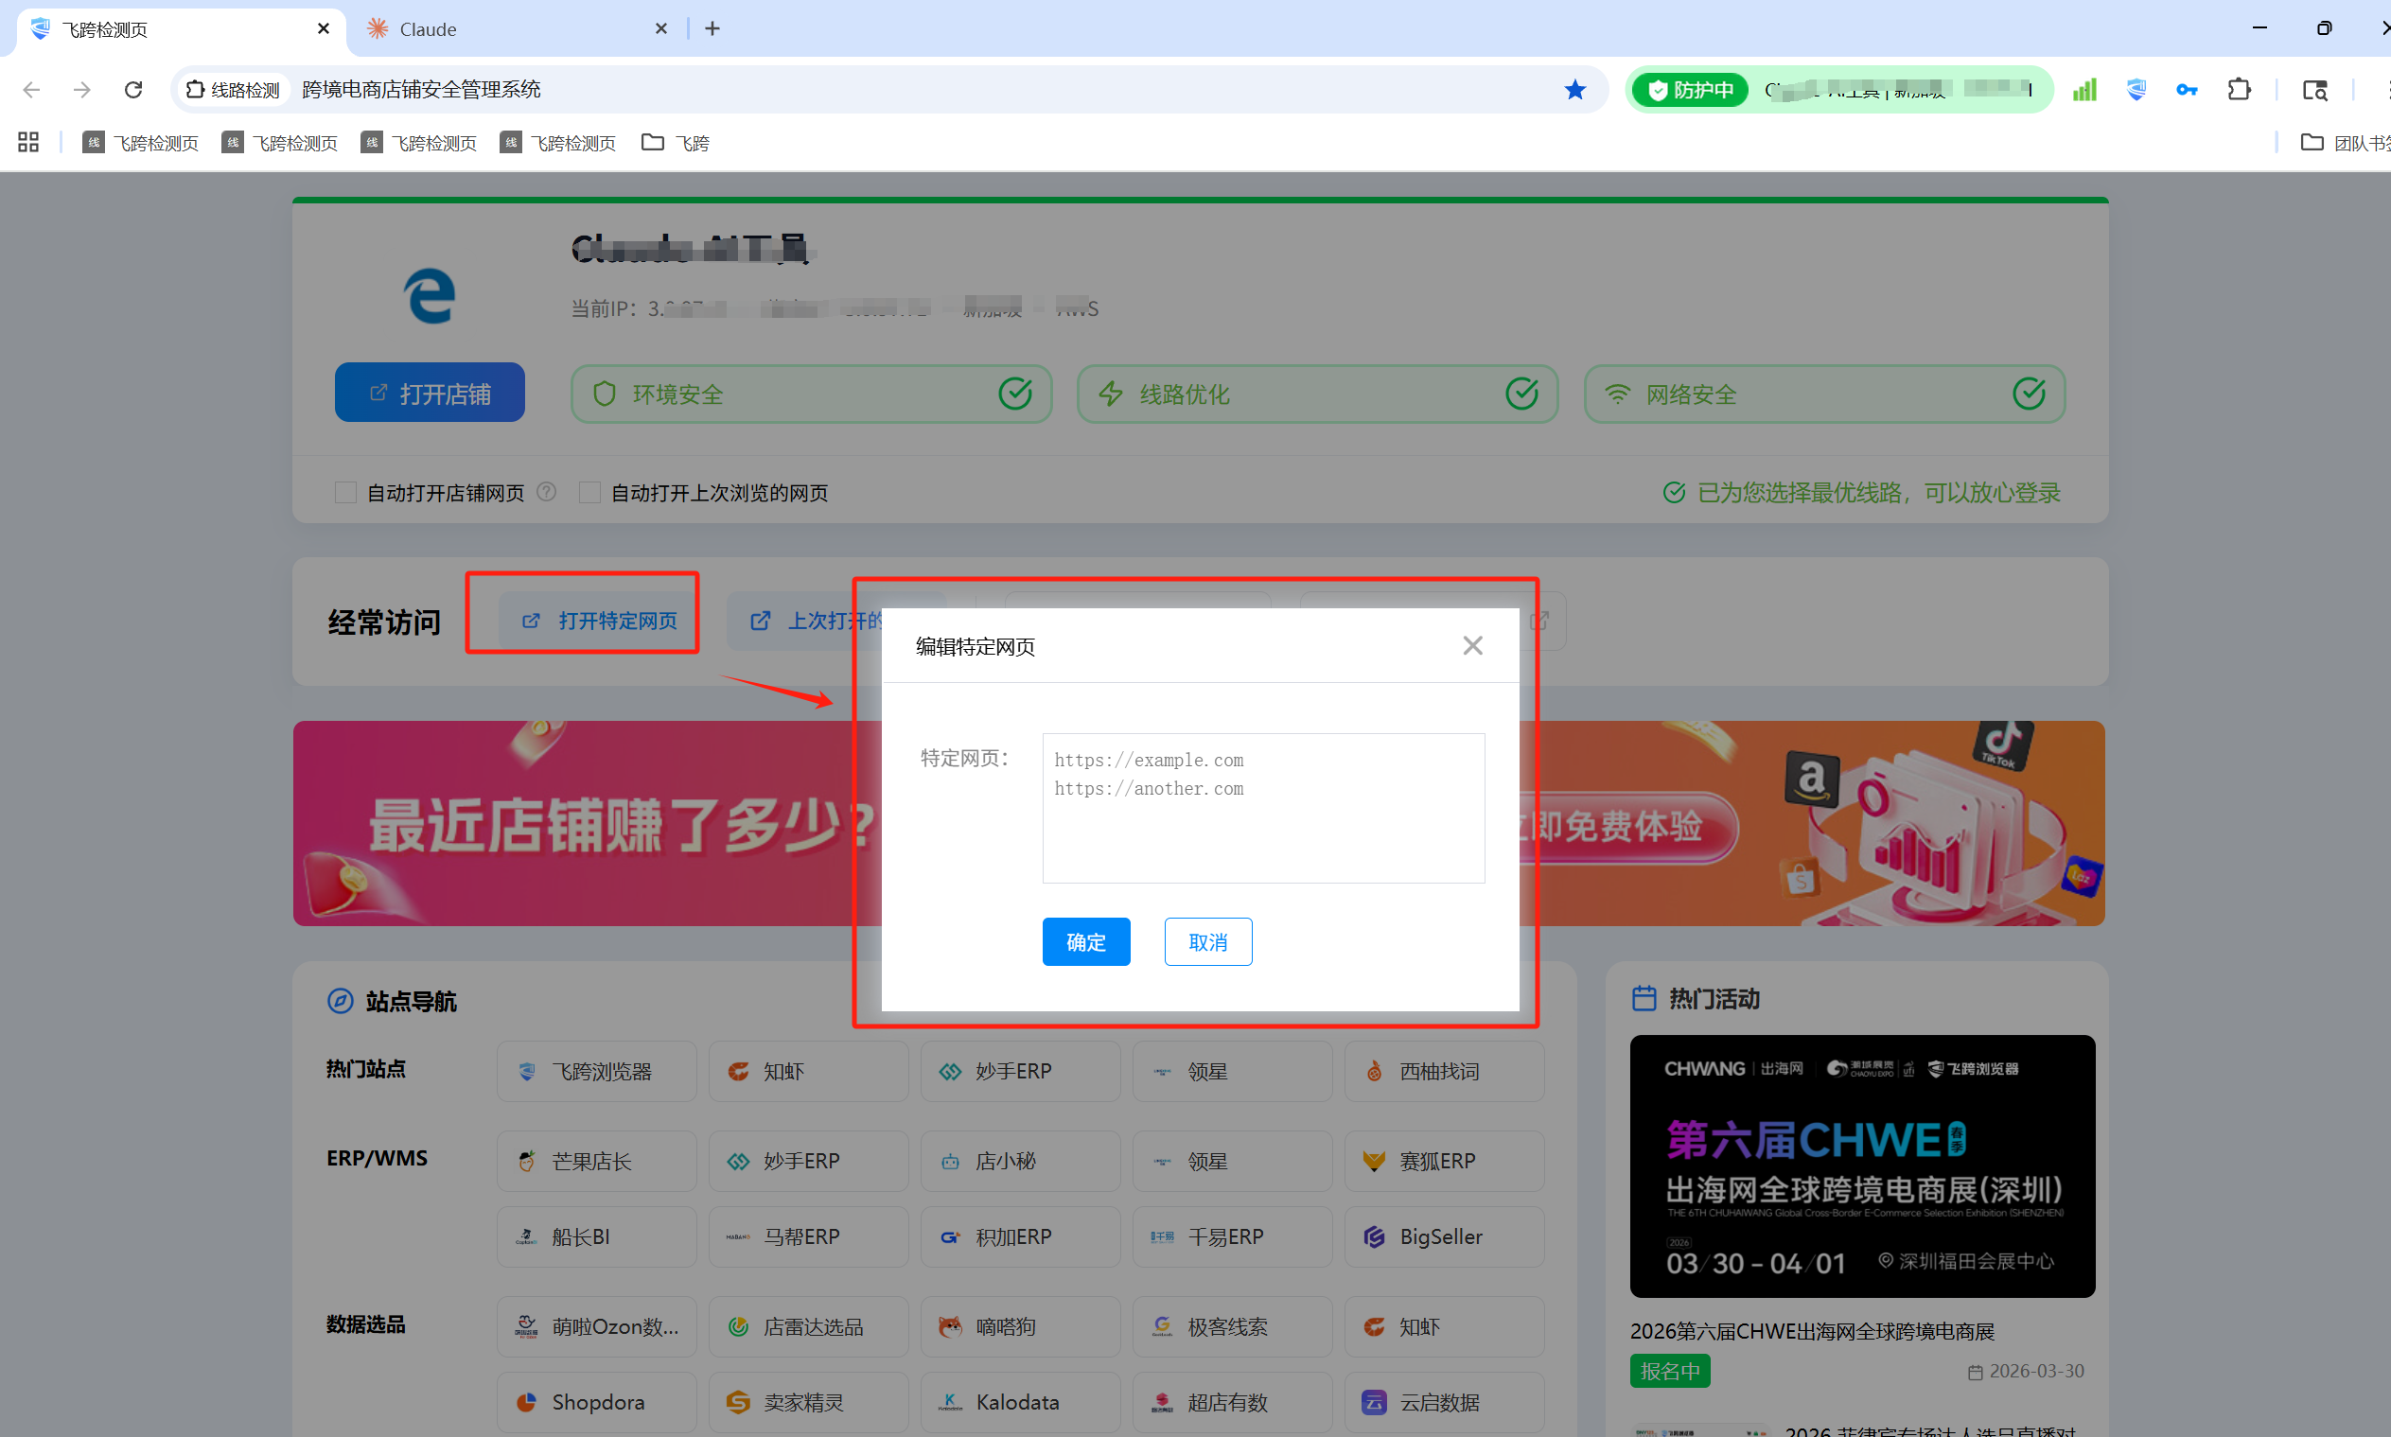Open 知虾 in the 数据选品 row
Viewport: 2391px width, 1437px height.
(1445, 1326)
